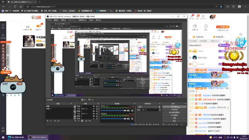Screen dimensions: 249x140
Task: Open source filters button in OBS source toolbar
Action: click(91, 100)
